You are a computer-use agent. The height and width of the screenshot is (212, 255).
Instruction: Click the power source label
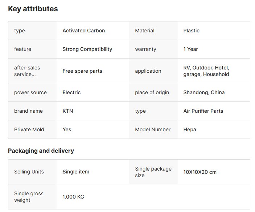click(x=30, y=92)
